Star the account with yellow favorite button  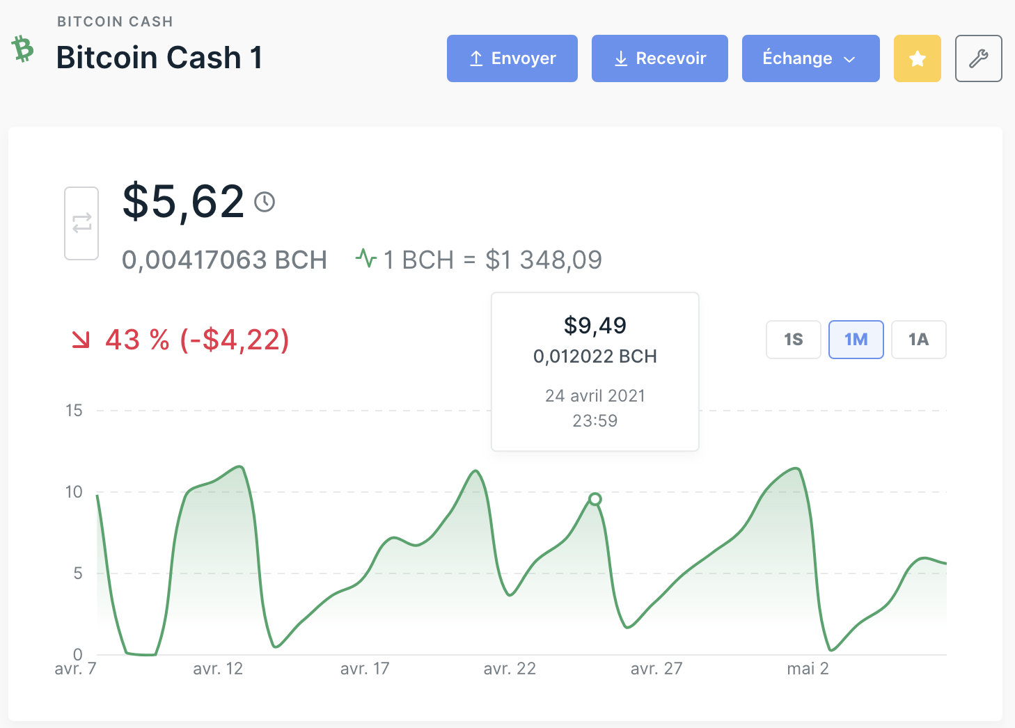917,58
